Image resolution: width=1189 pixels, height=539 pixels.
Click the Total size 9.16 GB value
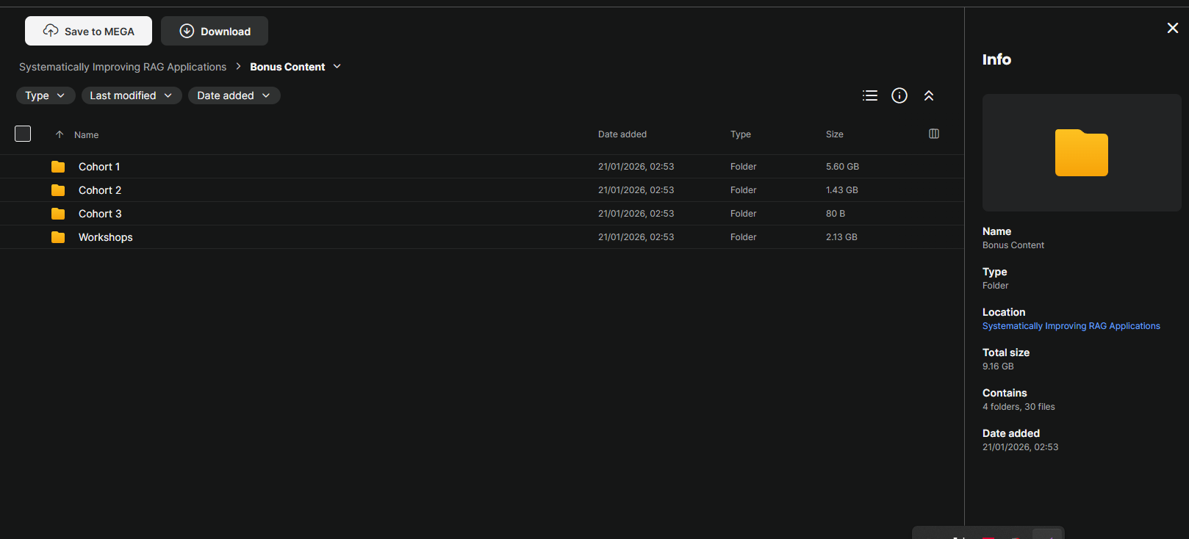[x=998, y=366]
